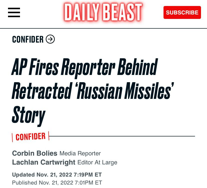207x188 pixels.
Task: Click the word "Story" in headline
Action: 29,116
